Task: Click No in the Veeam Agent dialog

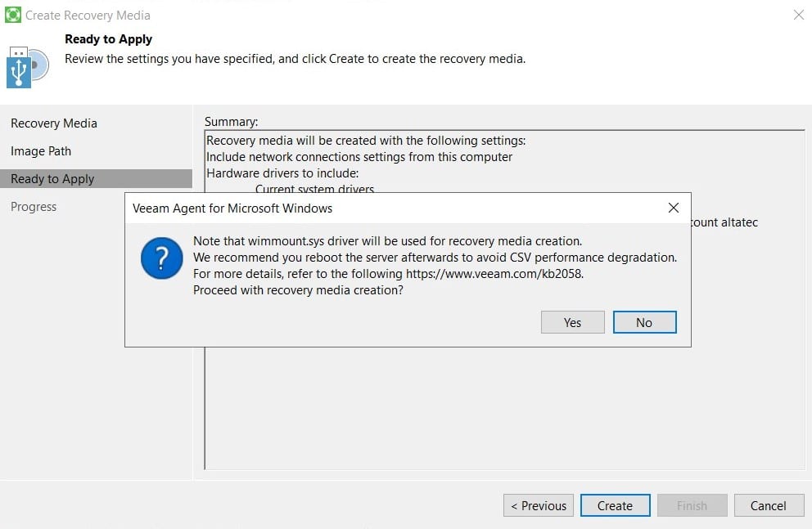Action: [644, 322]
